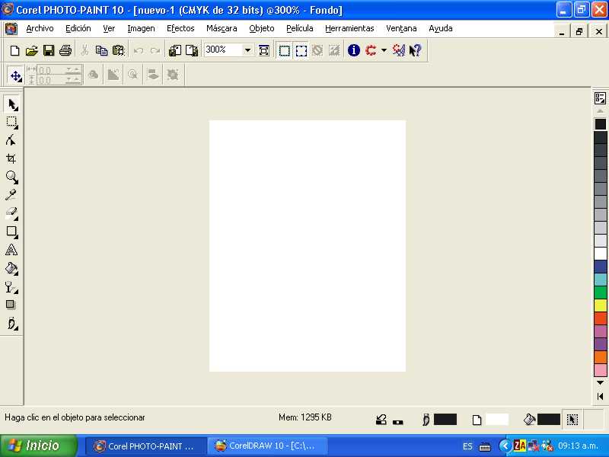Click the Print icon
The width and height of the screenshot is (609, 457).
65,50
